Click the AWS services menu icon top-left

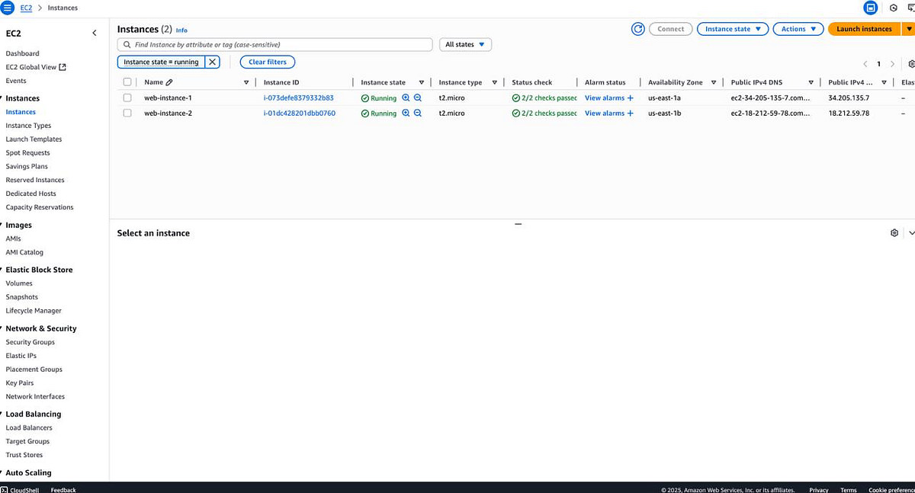(x=8, y=8)
